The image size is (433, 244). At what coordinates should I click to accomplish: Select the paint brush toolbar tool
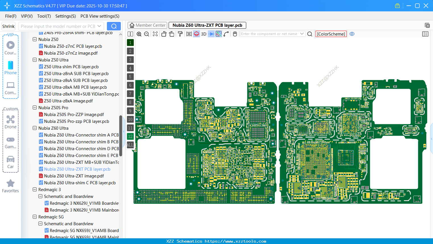tap(180, 34)
